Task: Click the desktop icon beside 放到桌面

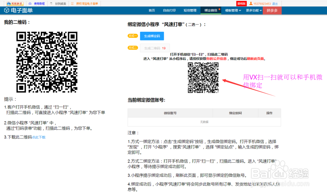Action: [x=51, y=4]
